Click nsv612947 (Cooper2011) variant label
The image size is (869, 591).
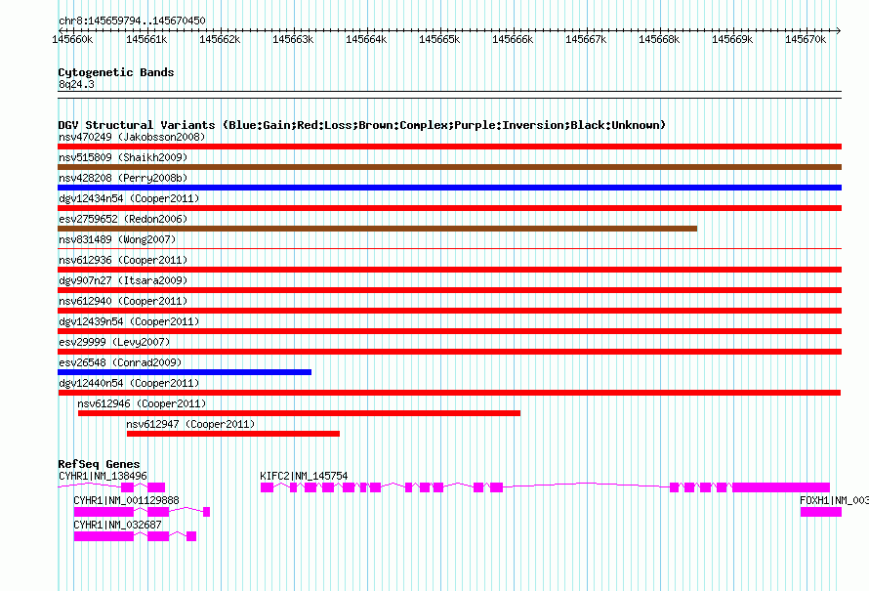tap(190, 424)
